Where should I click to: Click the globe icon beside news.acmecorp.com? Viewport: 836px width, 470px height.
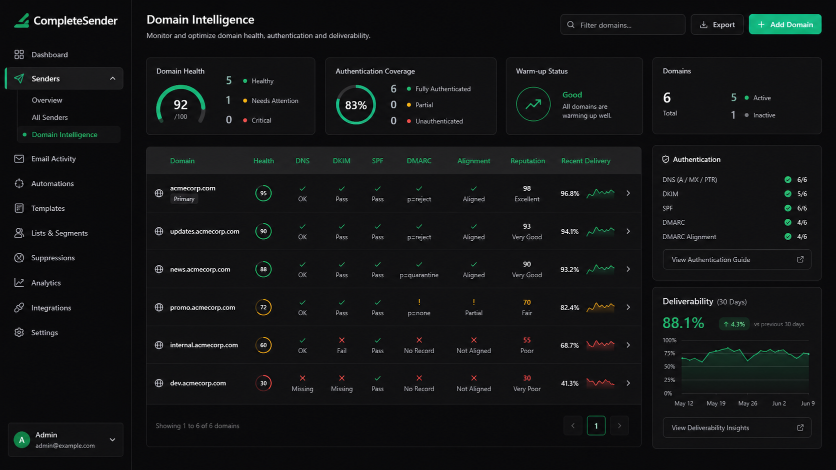click(x=159, y=269)
